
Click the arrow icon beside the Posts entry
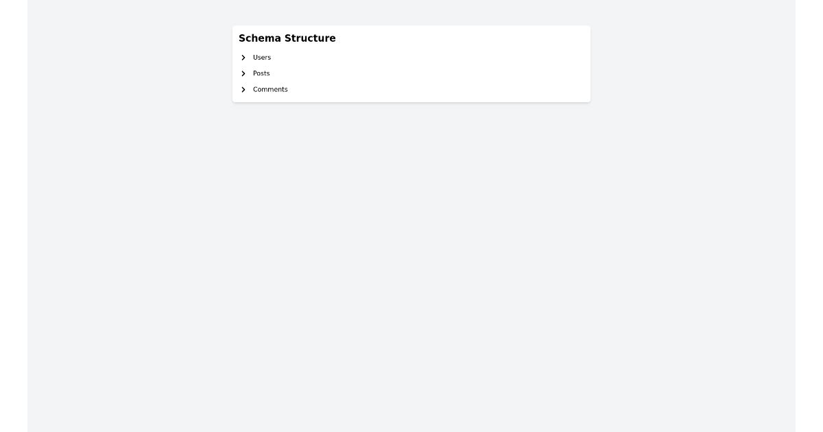coord(243,73)
